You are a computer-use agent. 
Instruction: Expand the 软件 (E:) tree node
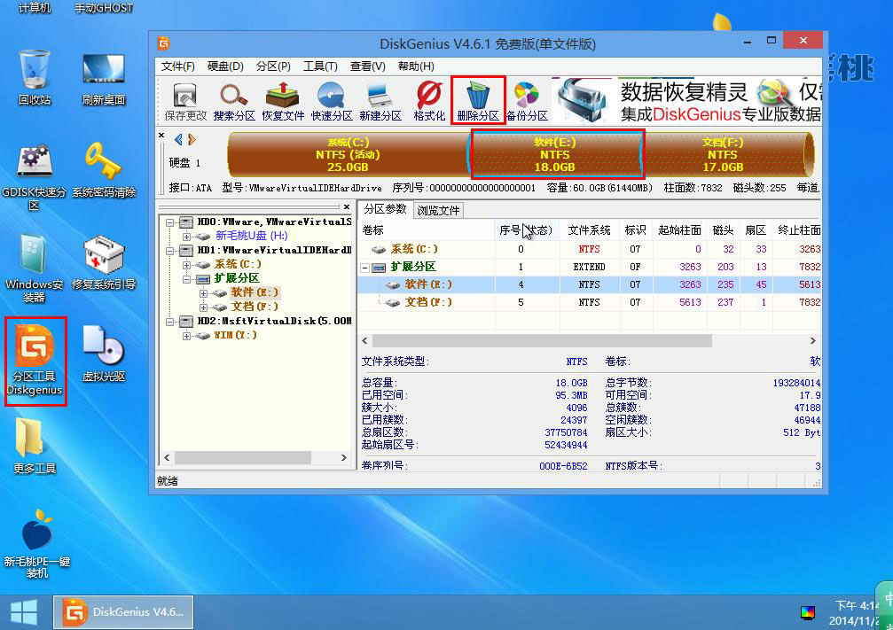point(203,293)
